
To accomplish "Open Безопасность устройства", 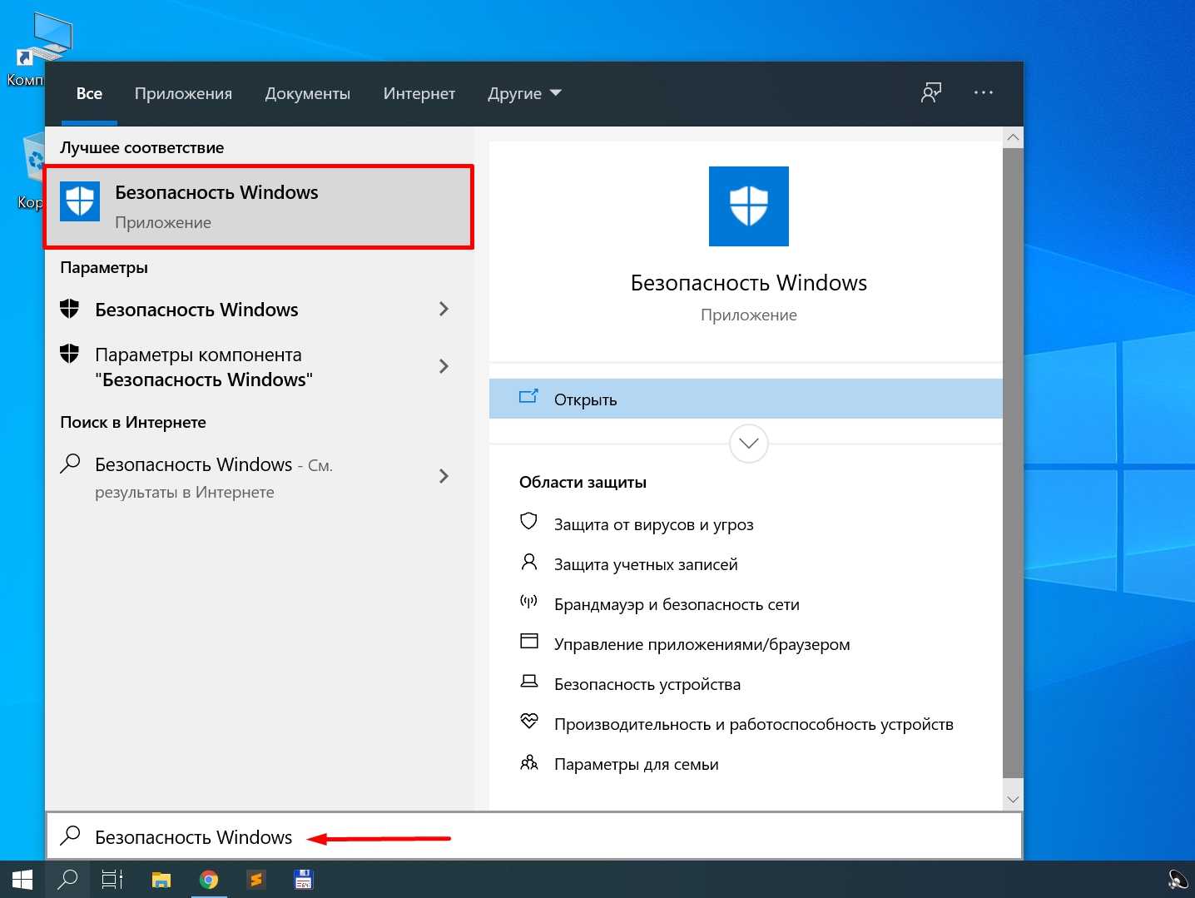I will 647,684.
